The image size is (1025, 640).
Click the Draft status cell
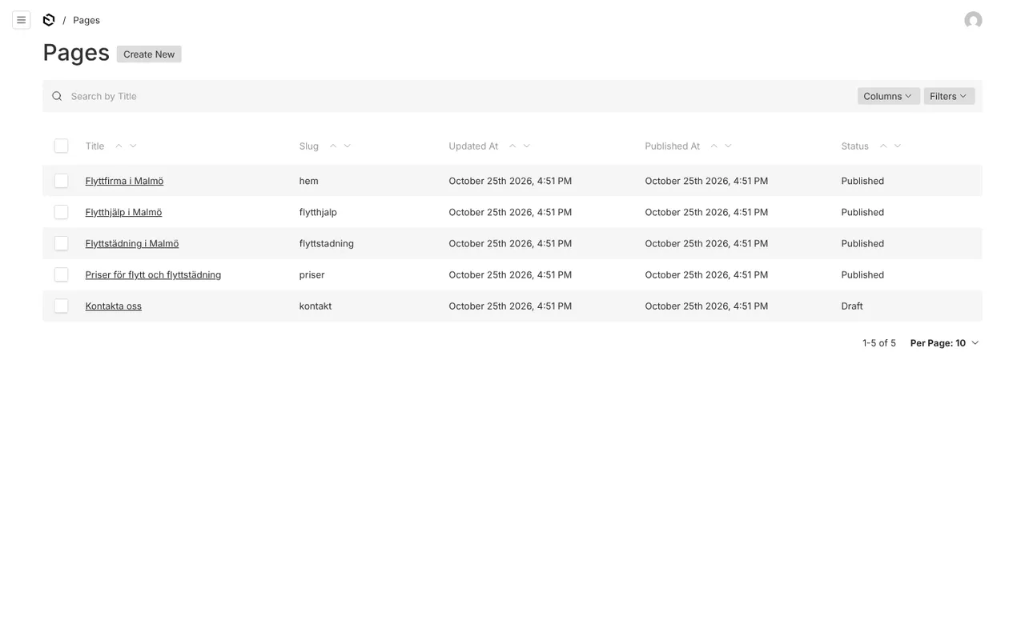pos(852,306)
